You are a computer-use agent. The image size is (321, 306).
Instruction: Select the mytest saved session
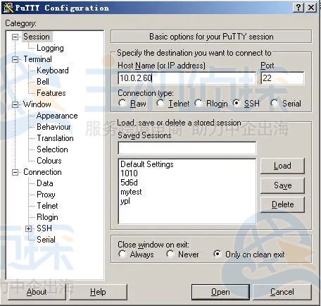coord(131,192)
